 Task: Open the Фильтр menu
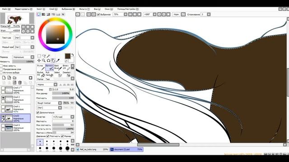pos(84,9)
